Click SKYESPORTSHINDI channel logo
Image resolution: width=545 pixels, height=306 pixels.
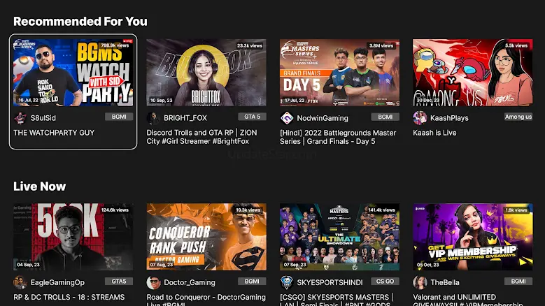point(287,282)
